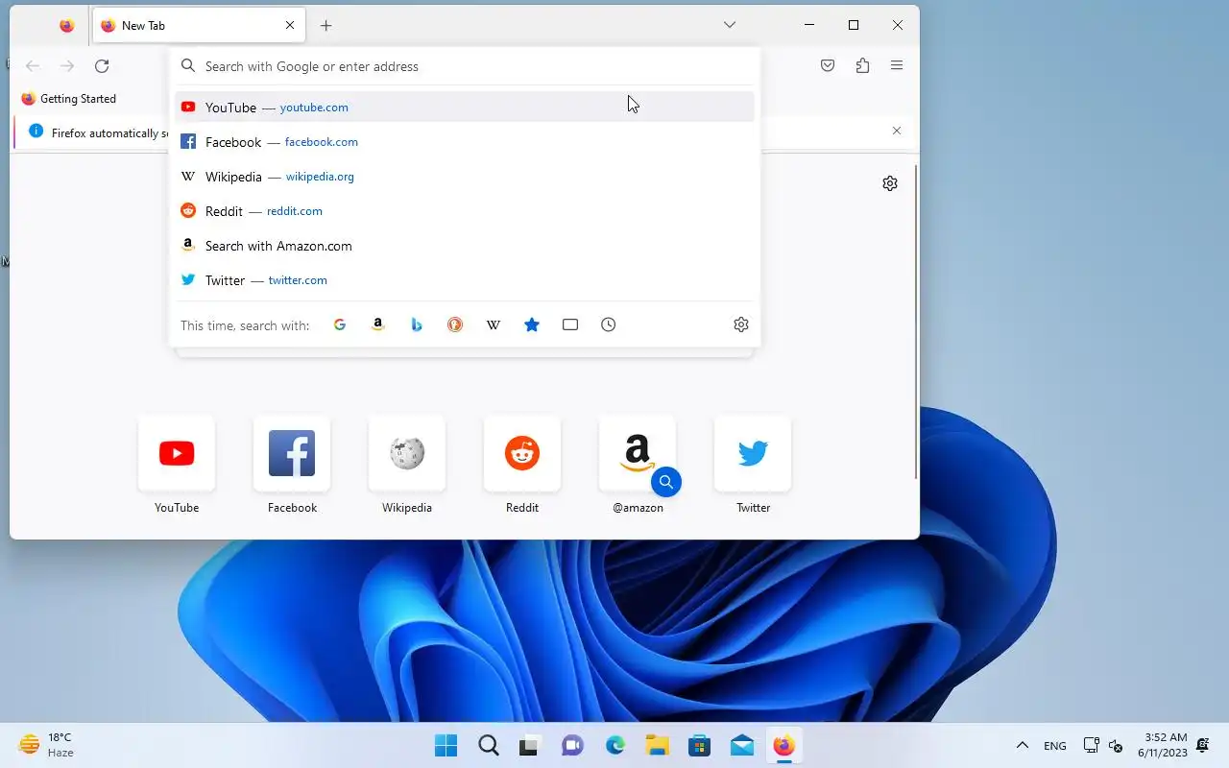The image size is (1229, 768).
Task: Search this time with Wikipedia icon
Action: (x=494, y=324)
